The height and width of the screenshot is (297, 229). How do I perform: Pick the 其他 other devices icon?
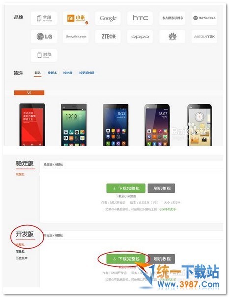(x=44, y=55)
